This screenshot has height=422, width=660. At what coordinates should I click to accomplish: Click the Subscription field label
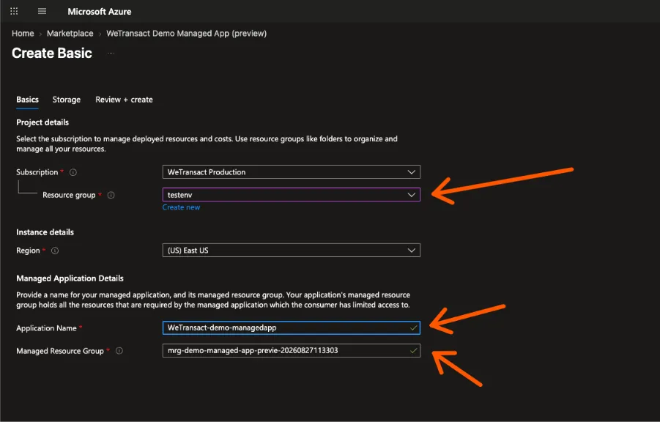37,172
